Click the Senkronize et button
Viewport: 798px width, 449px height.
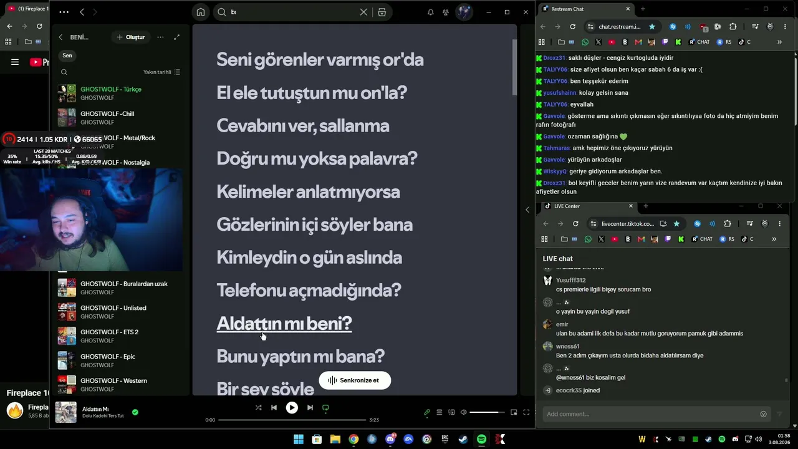(355, 380)
